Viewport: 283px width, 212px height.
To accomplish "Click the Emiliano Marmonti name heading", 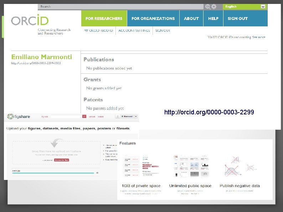I will [41, 57].
